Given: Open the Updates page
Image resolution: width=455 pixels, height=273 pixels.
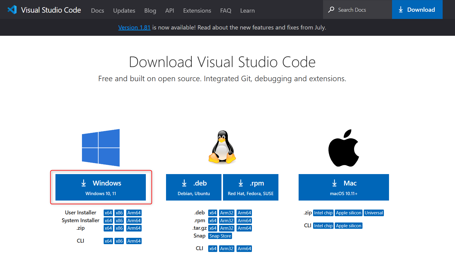Looking at the screenshot, I should point(124,11).
